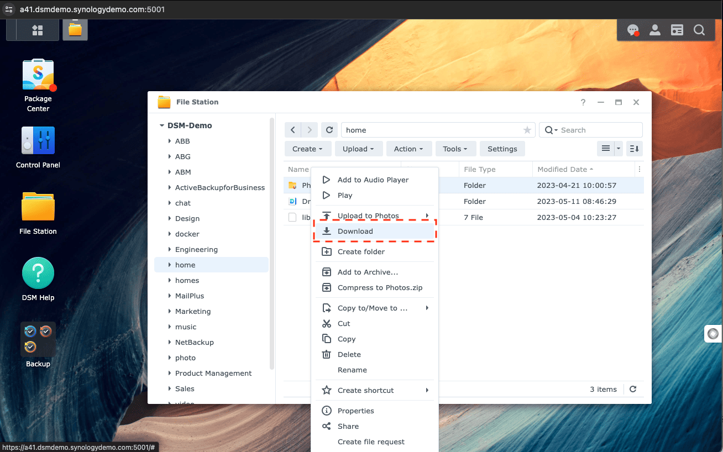Select the Engineering folder in tree
Image resolution: width=723 pixels, height=452 pixels.
(x=211, y=249)
